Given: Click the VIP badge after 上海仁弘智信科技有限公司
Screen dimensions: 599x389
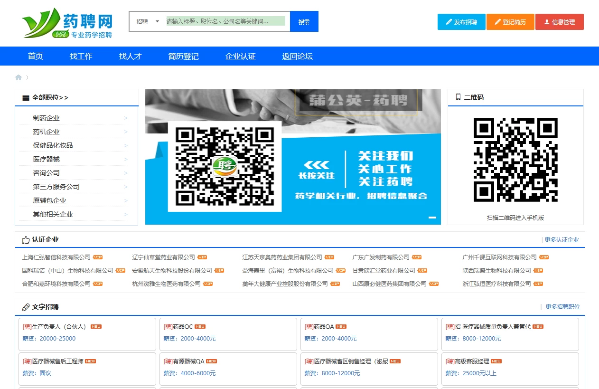Looking at the screenshot, I should coord(98,257).
